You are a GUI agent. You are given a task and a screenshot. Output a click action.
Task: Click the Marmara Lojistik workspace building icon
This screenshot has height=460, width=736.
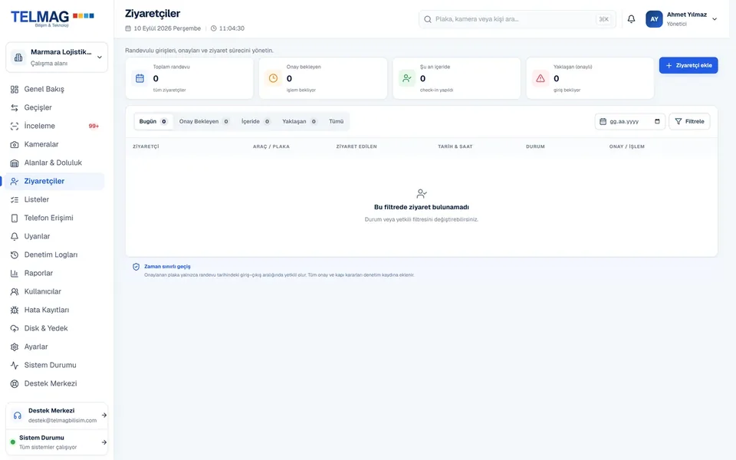pos(18,58)
